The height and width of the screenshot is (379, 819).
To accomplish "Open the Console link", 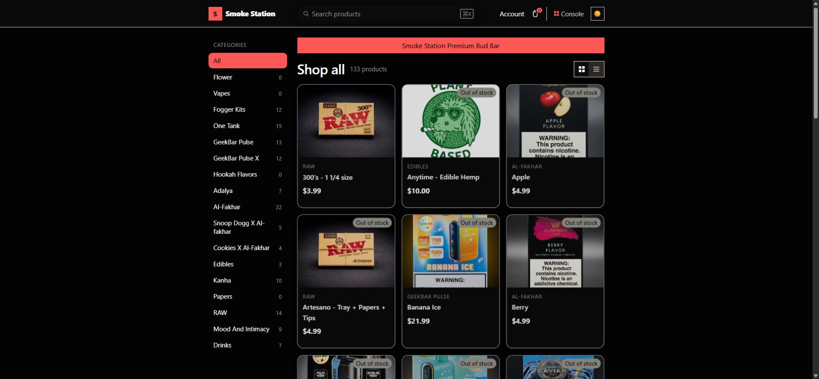I will click(x=568, y=14).
